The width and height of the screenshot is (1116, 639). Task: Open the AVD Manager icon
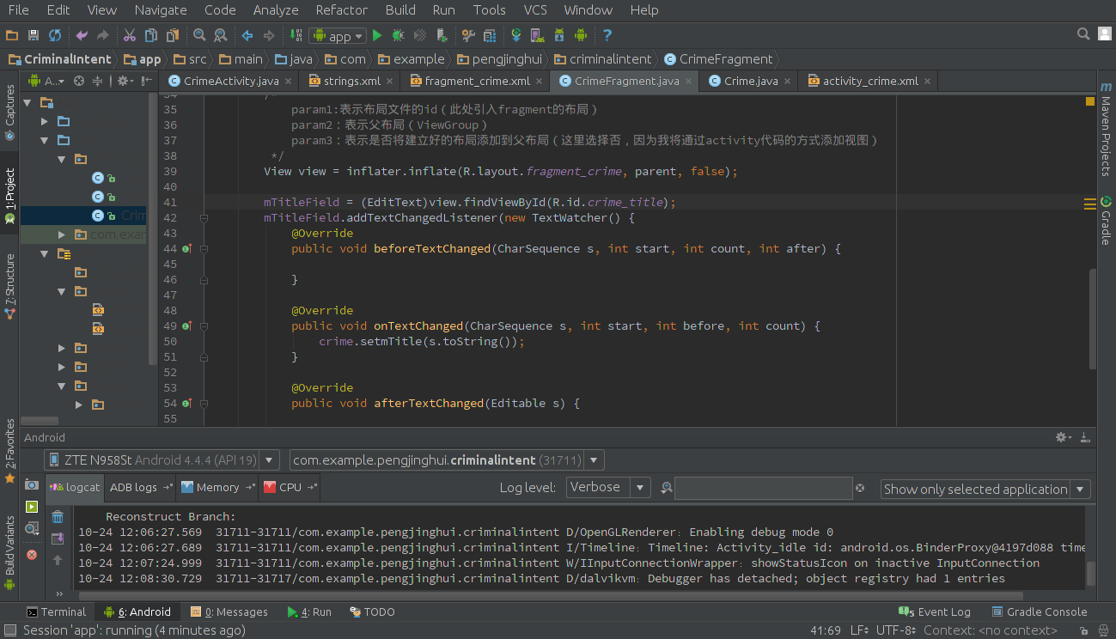pyautogui.click(x=538, y=35)
